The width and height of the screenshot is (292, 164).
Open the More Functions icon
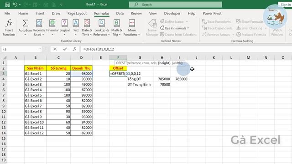pos(132,23)
